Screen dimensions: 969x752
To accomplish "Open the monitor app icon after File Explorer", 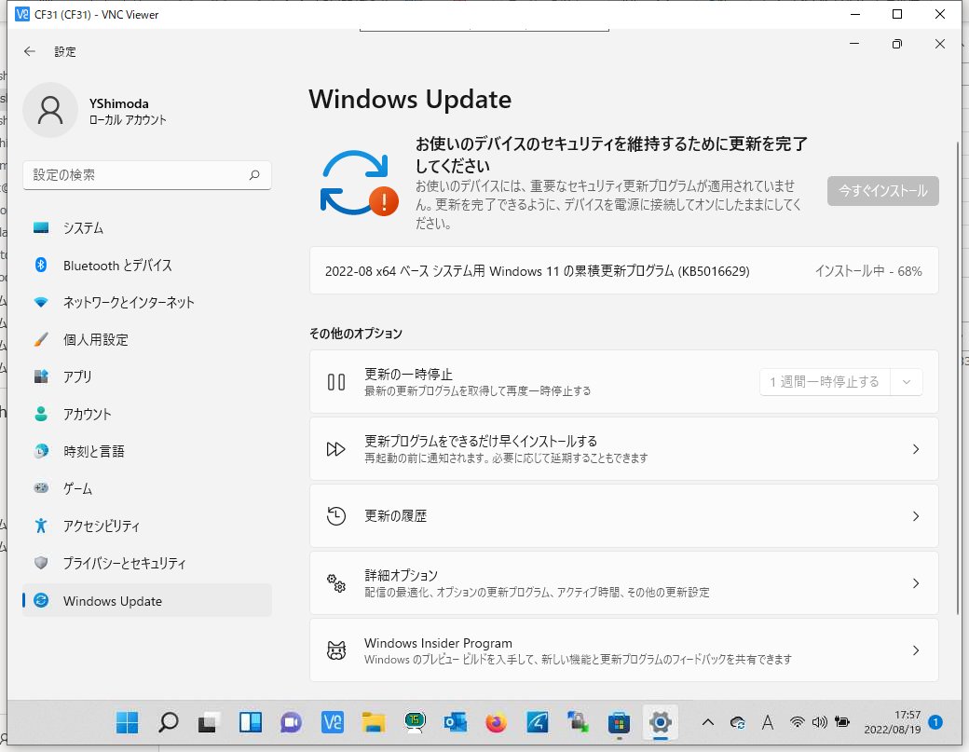I will point(415,722).
